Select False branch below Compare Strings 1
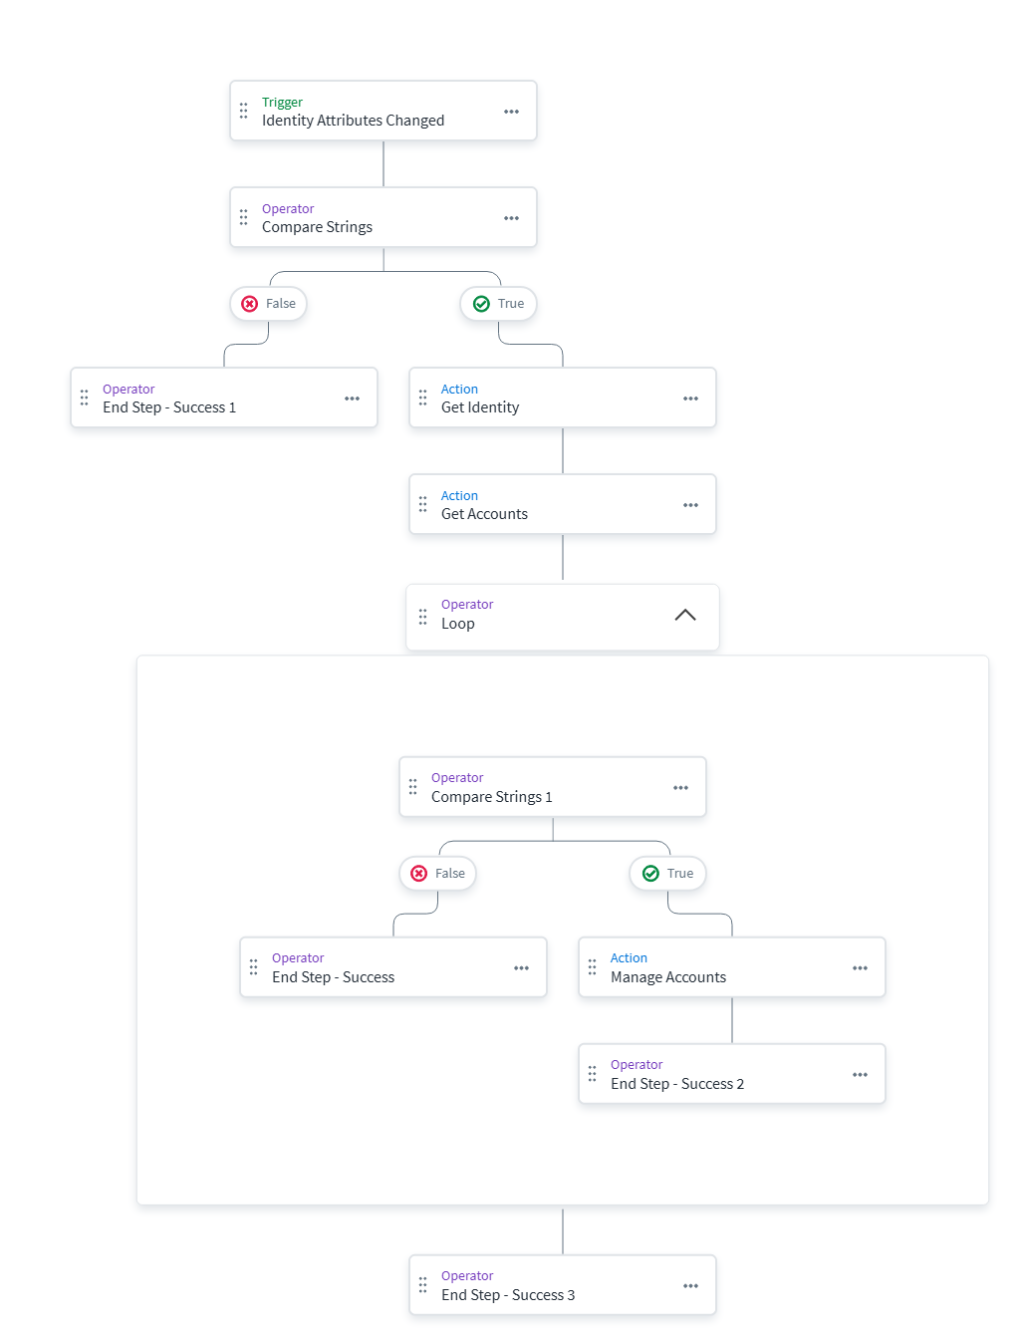This screenshot has height=1336, width=1024. 438,874
